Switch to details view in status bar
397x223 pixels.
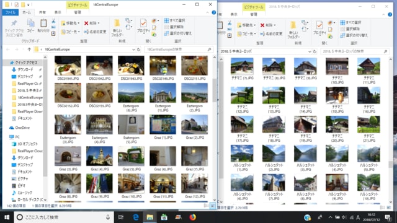[207, 206]
